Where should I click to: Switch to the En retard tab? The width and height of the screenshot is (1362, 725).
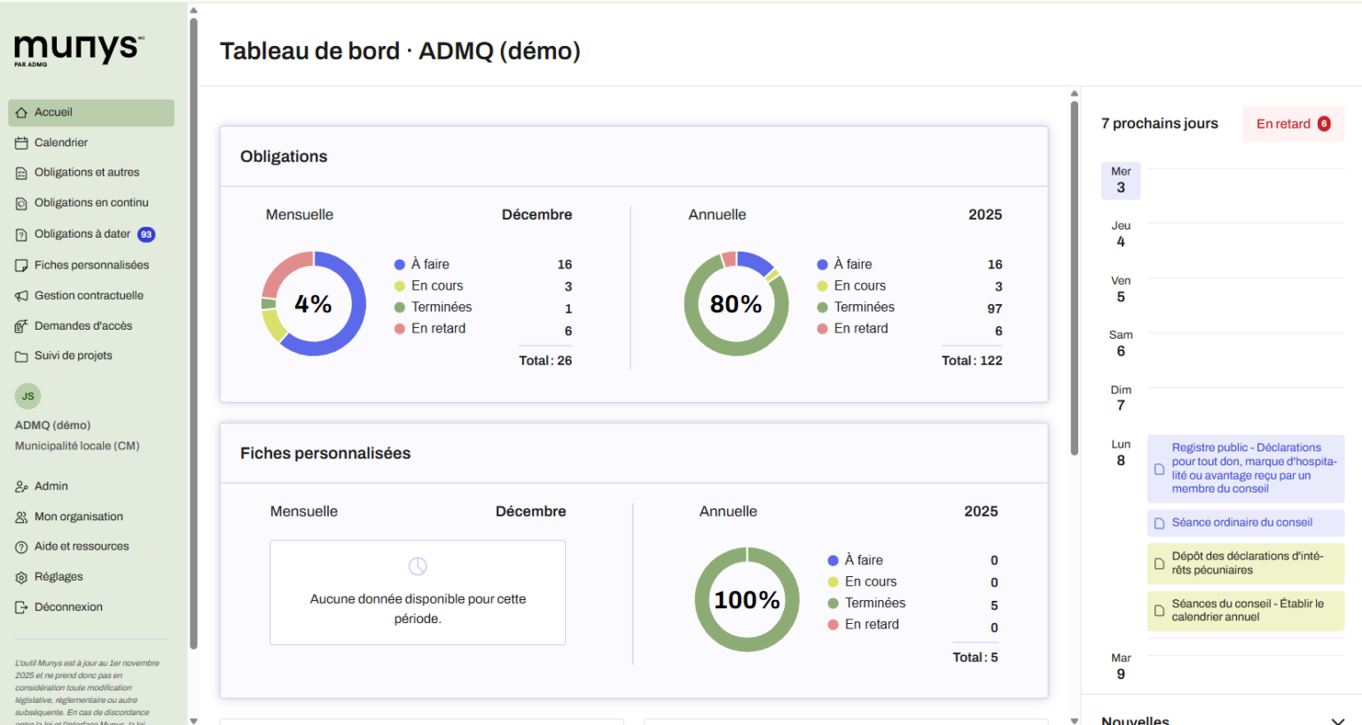pos(1292,124)
